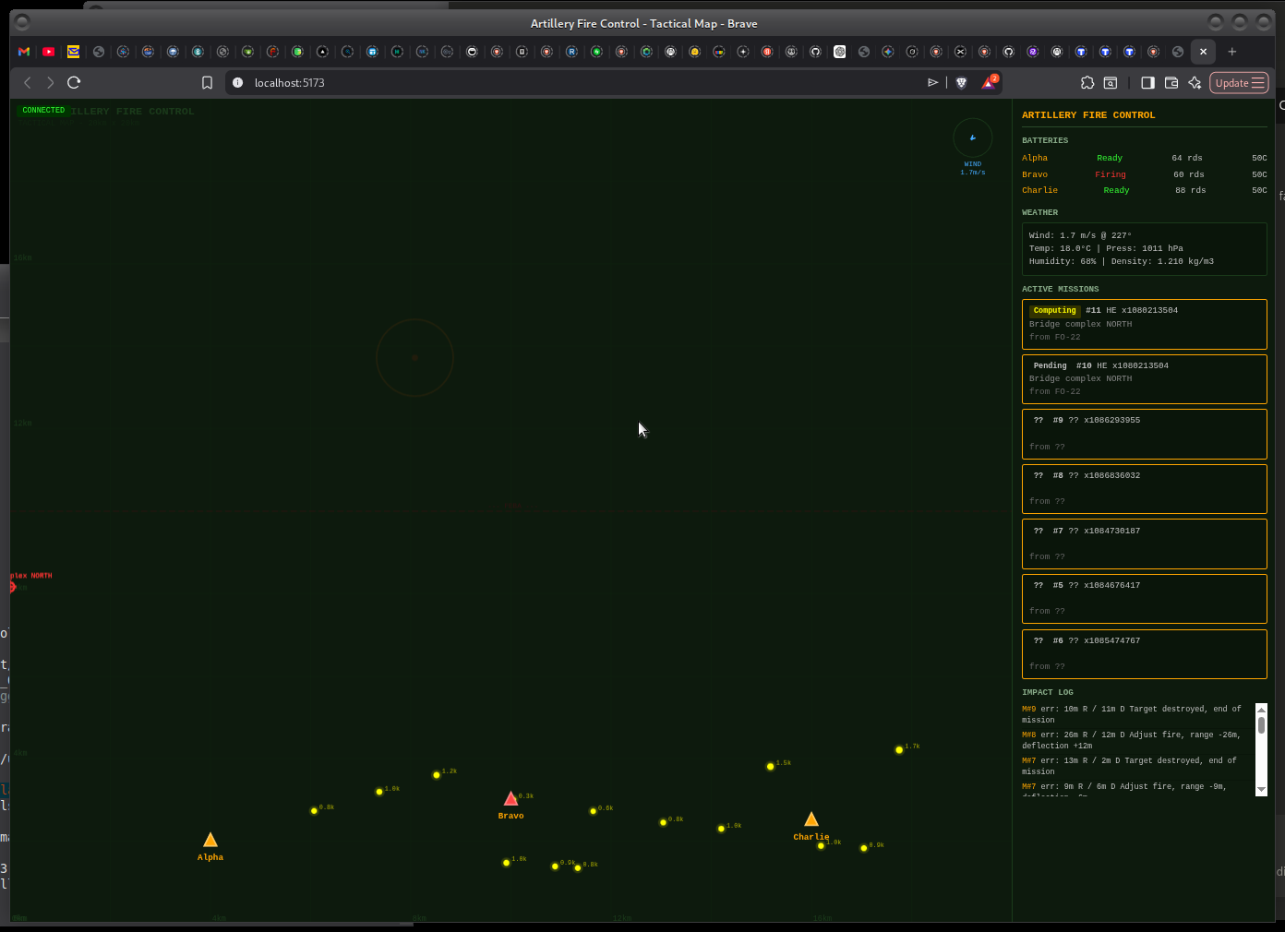The image size is (1285, 932).
Task: Open the Brave Shields panel
Action: point(961,82)
